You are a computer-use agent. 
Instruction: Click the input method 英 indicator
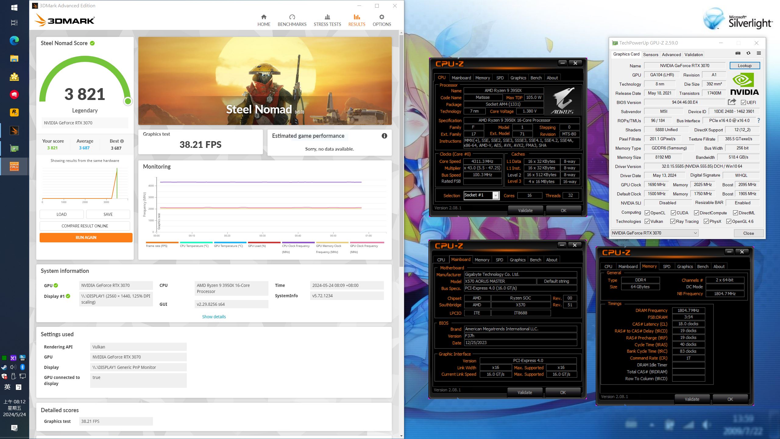[x=7, y=387]
